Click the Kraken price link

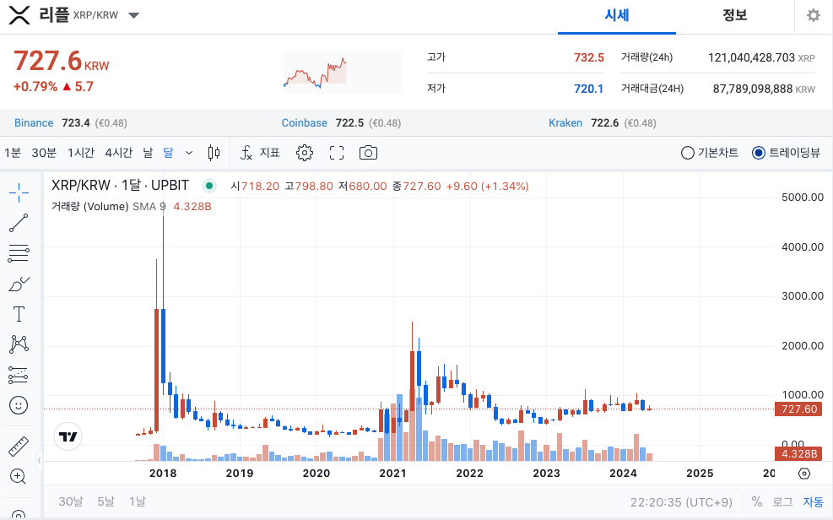565,123
